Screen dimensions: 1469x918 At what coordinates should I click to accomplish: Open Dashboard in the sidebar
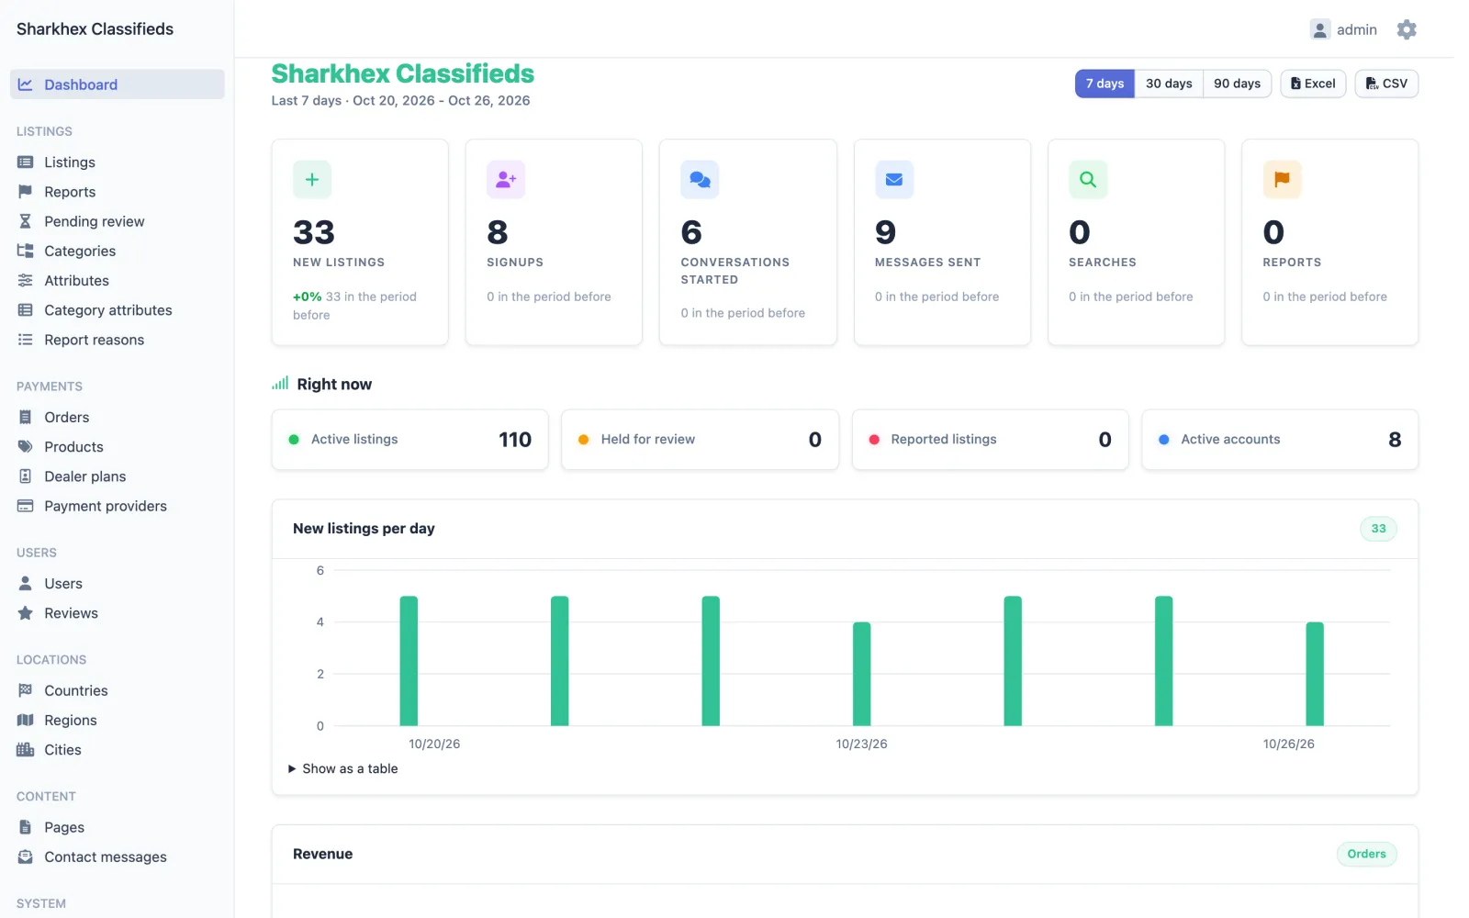(x=118, y=84)
